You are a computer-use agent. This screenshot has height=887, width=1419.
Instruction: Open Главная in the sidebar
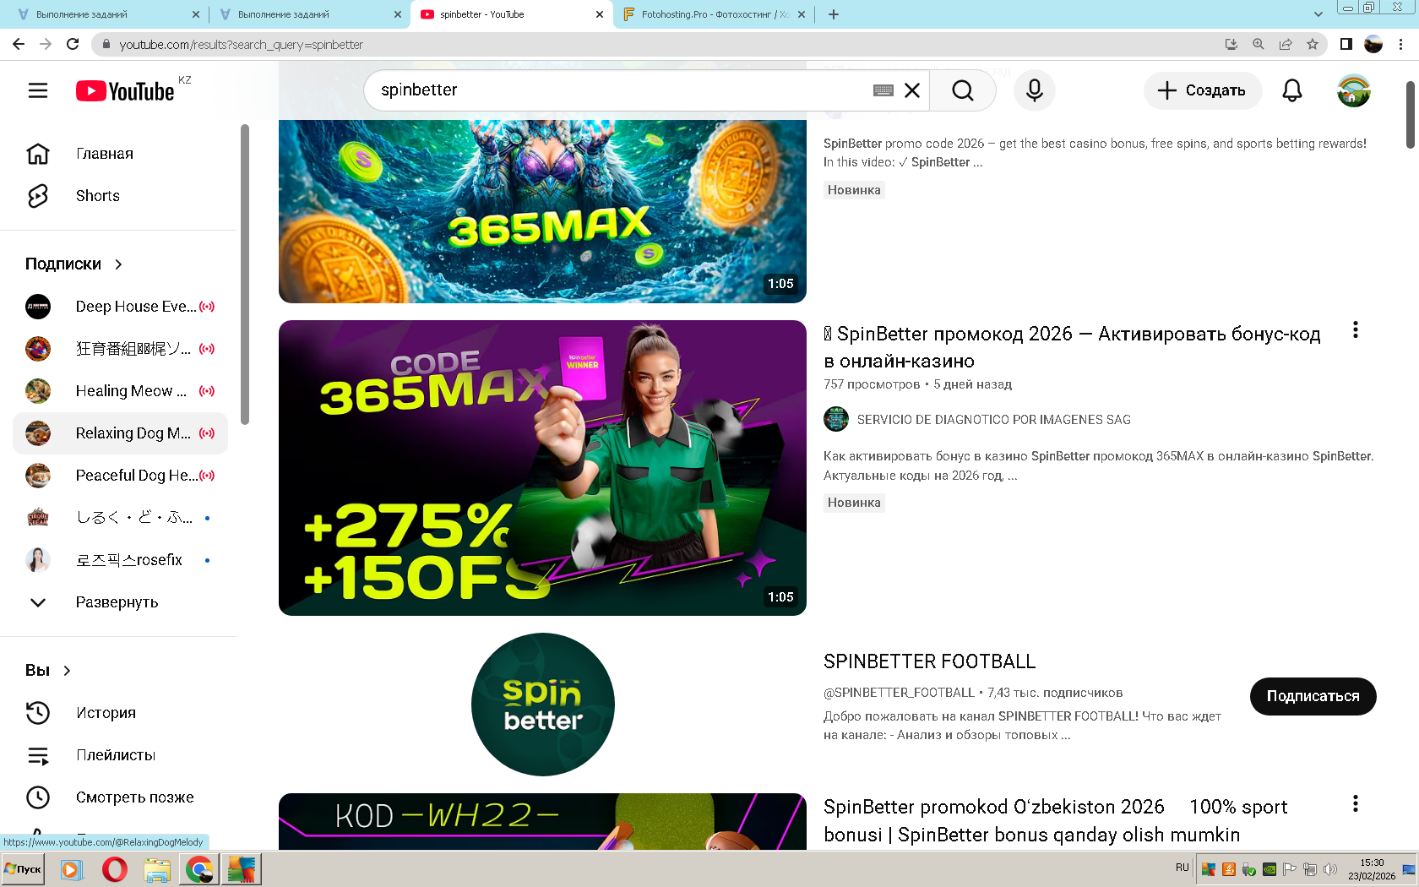click(x=120, y=154)
